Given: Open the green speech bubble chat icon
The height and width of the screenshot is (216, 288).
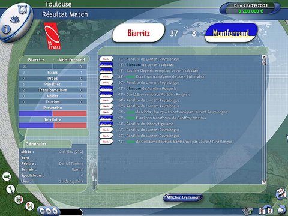Looking at the screenshot, I should (x=7, y=176).
